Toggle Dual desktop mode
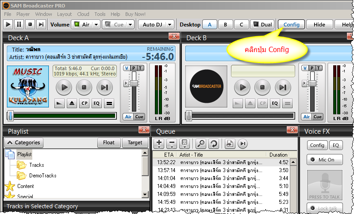This screenshot has height=214, width=354. pos(262,24)
